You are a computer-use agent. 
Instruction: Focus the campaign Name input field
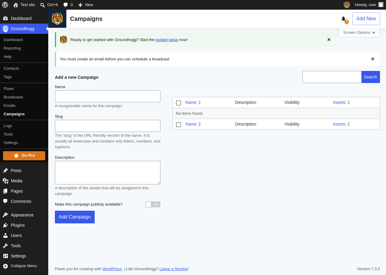[108, 96]
